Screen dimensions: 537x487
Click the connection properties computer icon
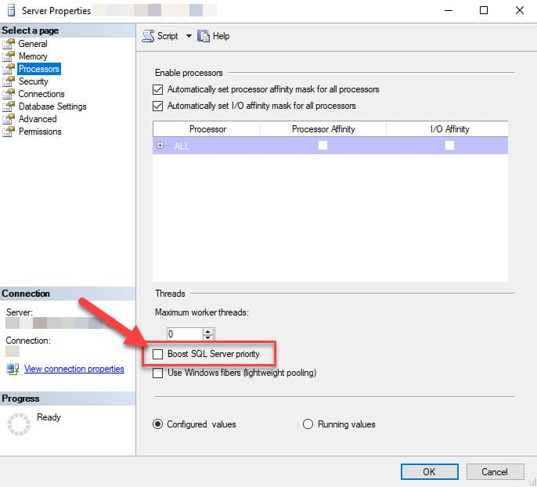click(x=13, y=370)
